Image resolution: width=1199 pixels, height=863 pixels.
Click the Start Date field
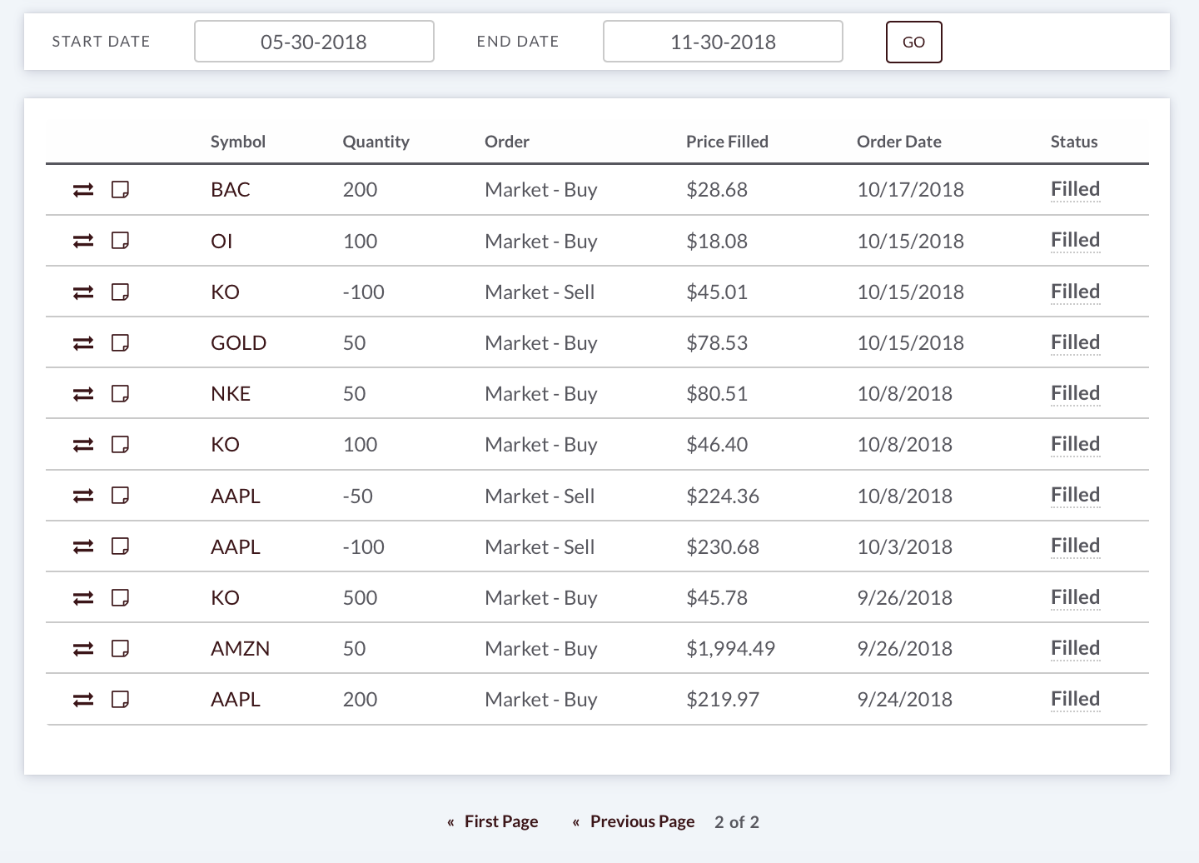tap(314, 42)
